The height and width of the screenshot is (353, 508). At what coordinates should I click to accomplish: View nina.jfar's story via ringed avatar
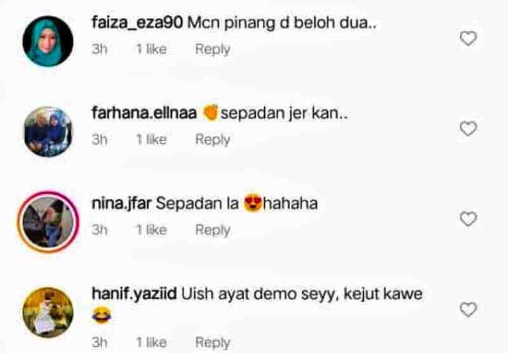click(48, 222)
